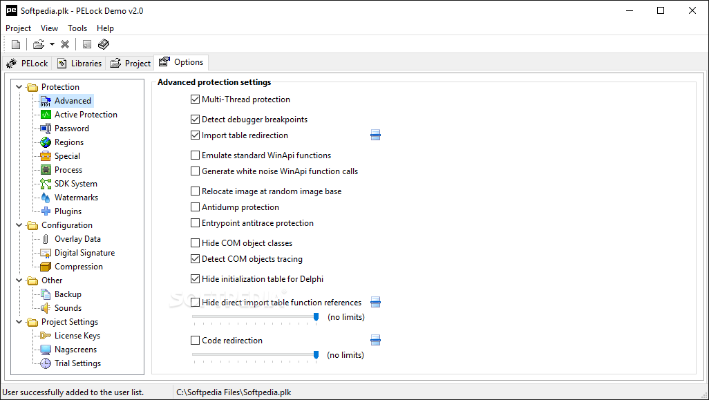Viewport: 709px width, 400px height.
Task: Enable Hide COM object classes
Action: pos(196,243)
